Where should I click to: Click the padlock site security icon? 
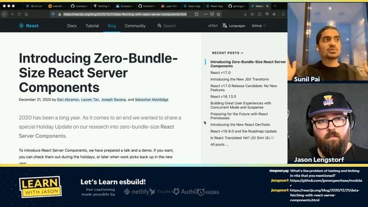60,14
